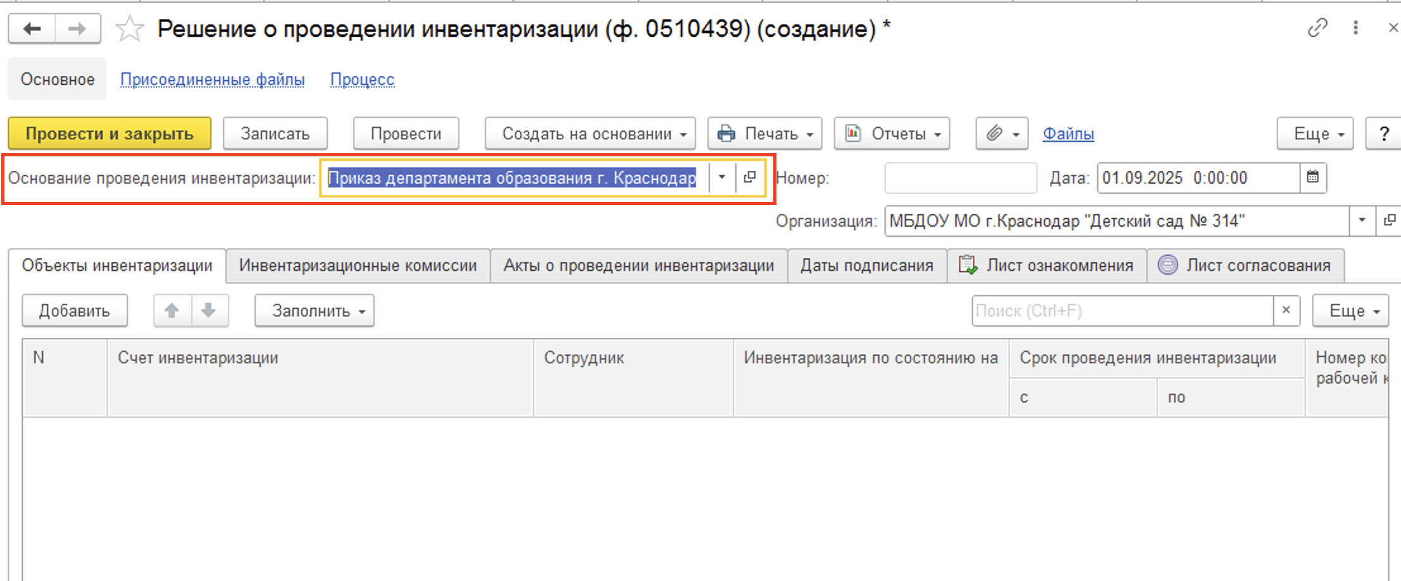
Task: Click the back navigation arrow
Action: pos(32,29)
